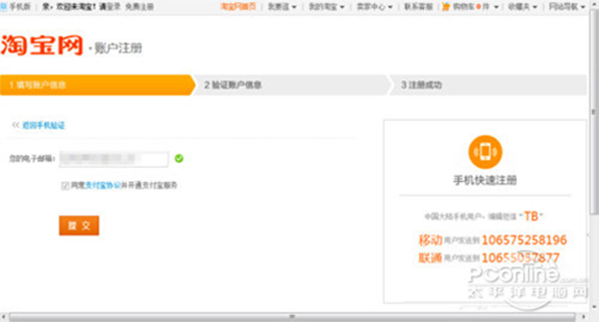Click the orange mobile quick-register phone icon

(485, 151)
